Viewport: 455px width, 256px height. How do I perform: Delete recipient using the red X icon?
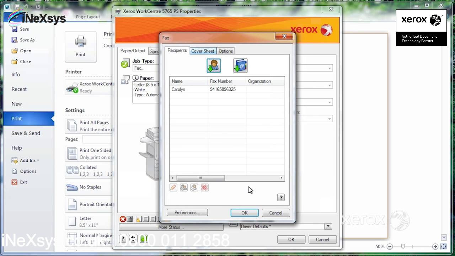204,187
